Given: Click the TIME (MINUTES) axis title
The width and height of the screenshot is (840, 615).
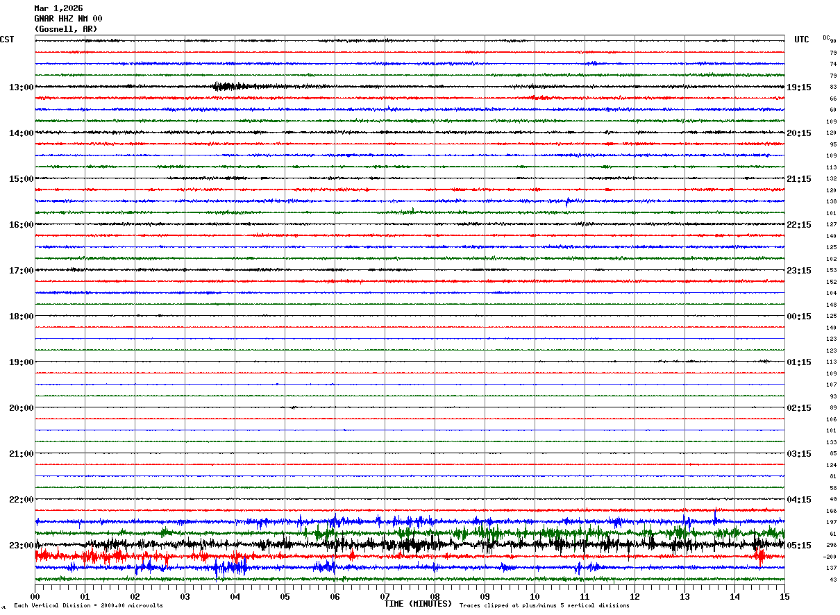Looking at the screenshot, I should (x=418, y=604).
